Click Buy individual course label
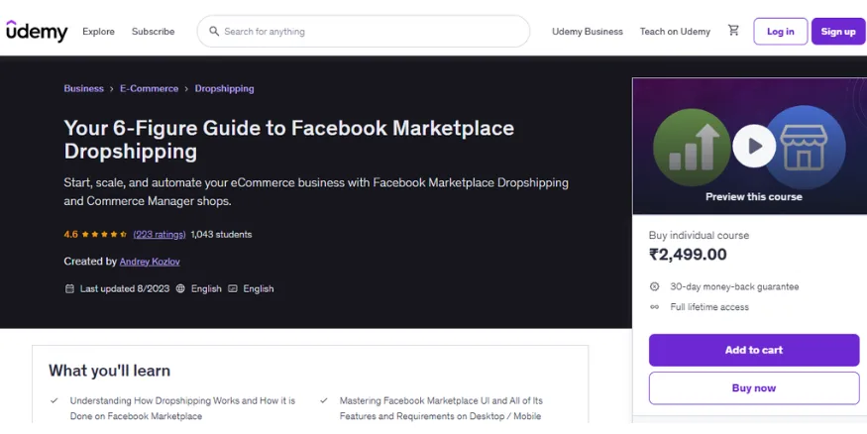 [x=699, y=235]
